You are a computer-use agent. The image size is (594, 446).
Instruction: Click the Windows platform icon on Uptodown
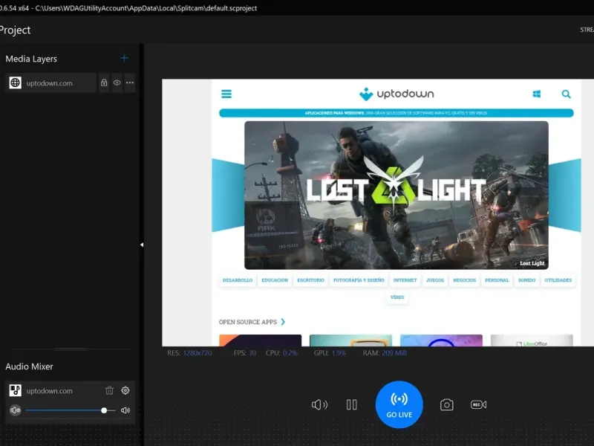pos(536,94)
